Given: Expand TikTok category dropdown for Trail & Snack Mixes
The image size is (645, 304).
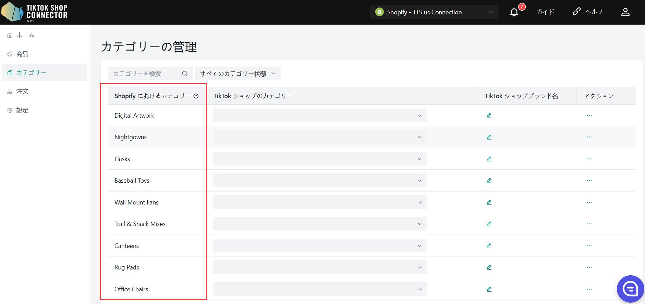Looking at the screenshot, I should pyautogui.click(x=320, y=224).
